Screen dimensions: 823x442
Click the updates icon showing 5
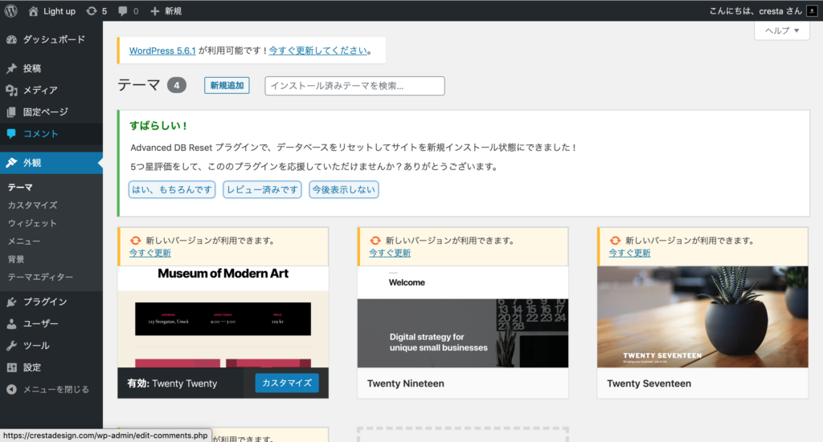tap(92, 11)
